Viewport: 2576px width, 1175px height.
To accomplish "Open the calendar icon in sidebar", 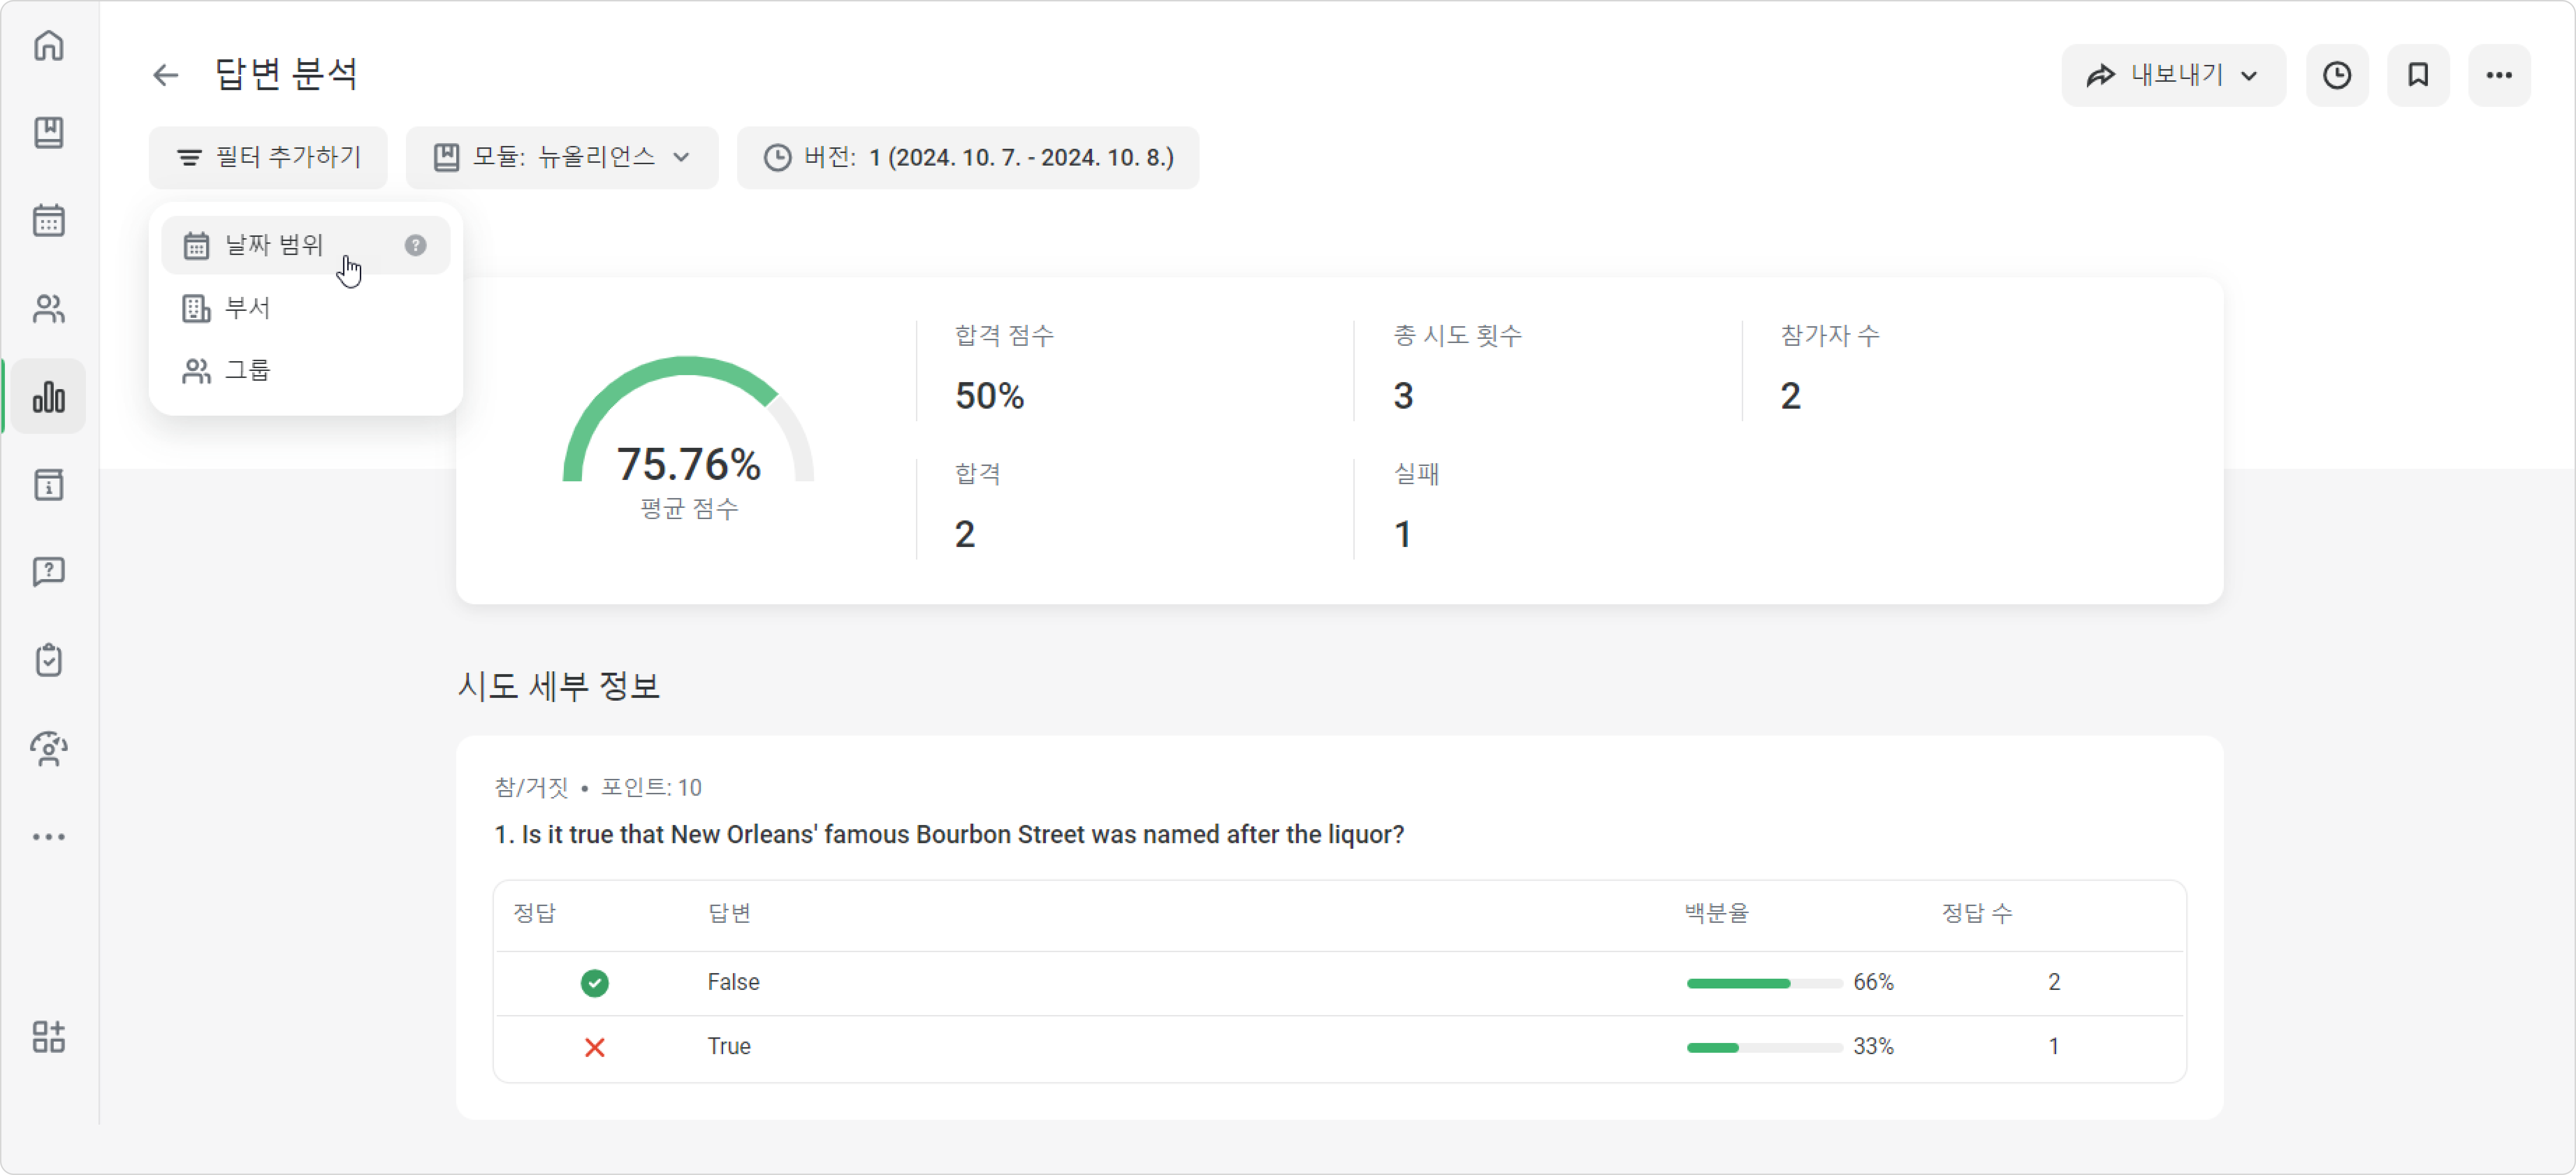I will [x=48, y=220].
